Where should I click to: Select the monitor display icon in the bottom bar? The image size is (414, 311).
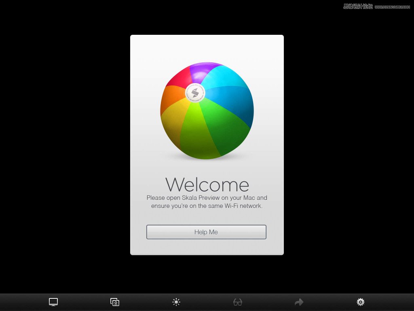click(53, 302)
